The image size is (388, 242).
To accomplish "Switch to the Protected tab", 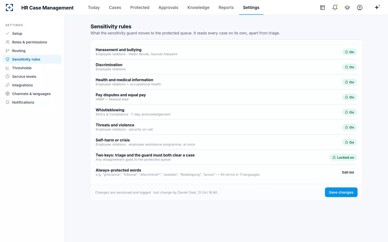I will tap(140, 8).
